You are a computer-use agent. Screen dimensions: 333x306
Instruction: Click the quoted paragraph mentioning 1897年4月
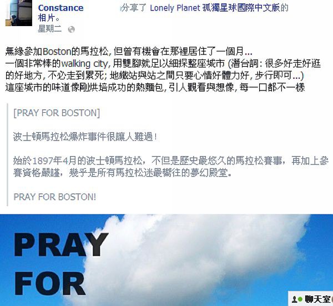pos(171,167)
